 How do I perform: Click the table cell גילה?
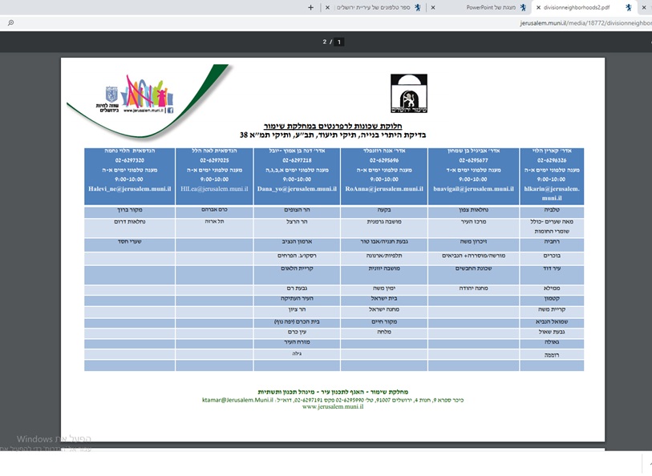(x=297, y=354)
